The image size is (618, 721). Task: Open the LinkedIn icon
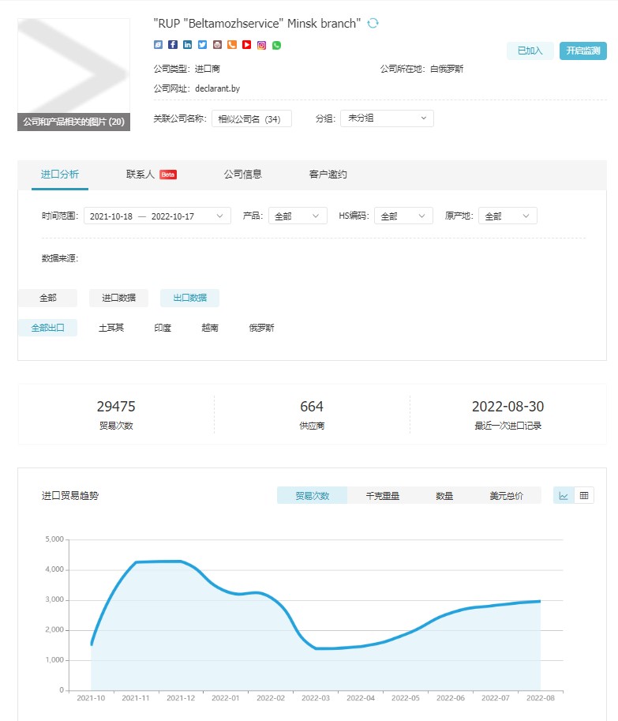188,44
